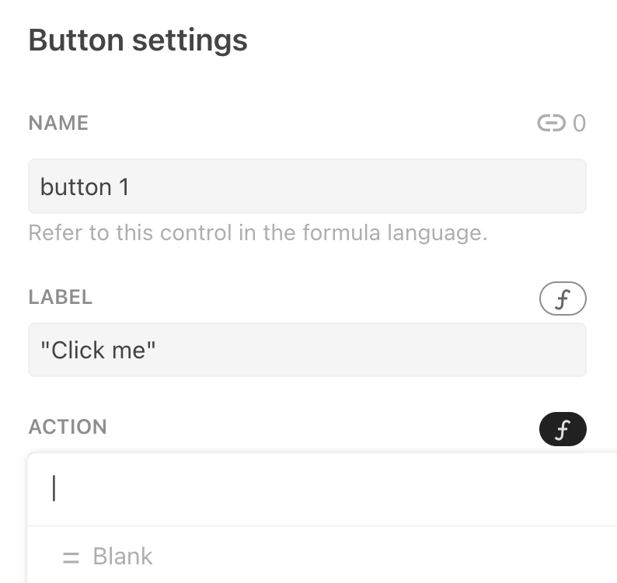Toggle the dark formula button for ACTION
Viewport: 617px width, 583px height.
(563, 429)
